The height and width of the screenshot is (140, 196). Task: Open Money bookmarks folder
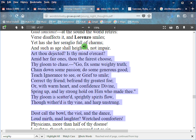(x=134, y=22)
